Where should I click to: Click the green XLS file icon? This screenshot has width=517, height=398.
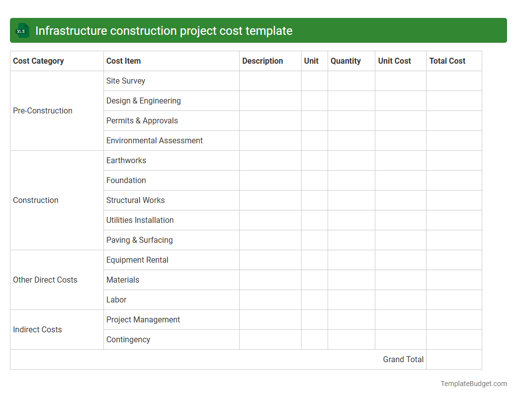tap(22, 30)
